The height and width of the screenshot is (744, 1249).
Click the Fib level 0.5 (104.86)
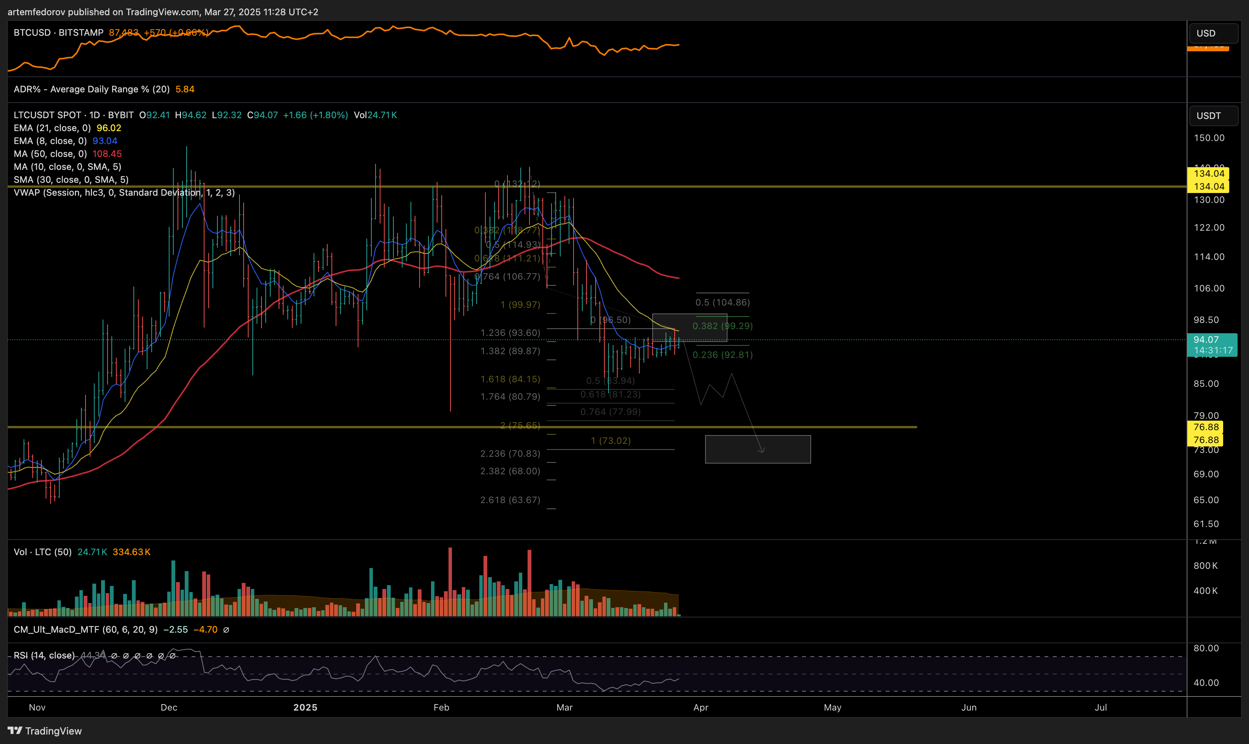(723, 302)
